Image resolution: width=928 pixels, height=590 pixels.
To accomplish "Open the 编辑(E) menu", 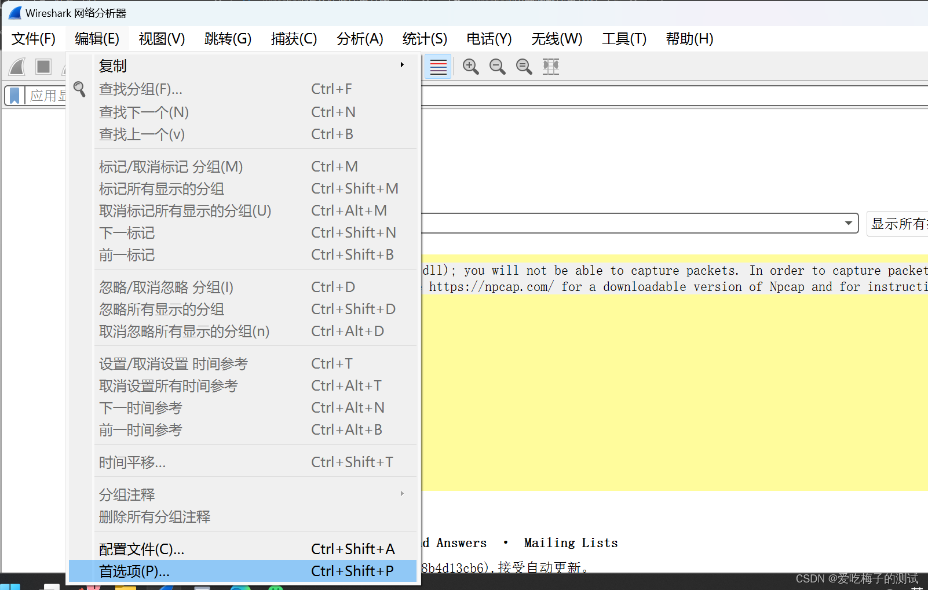I will tap(97, 39).
